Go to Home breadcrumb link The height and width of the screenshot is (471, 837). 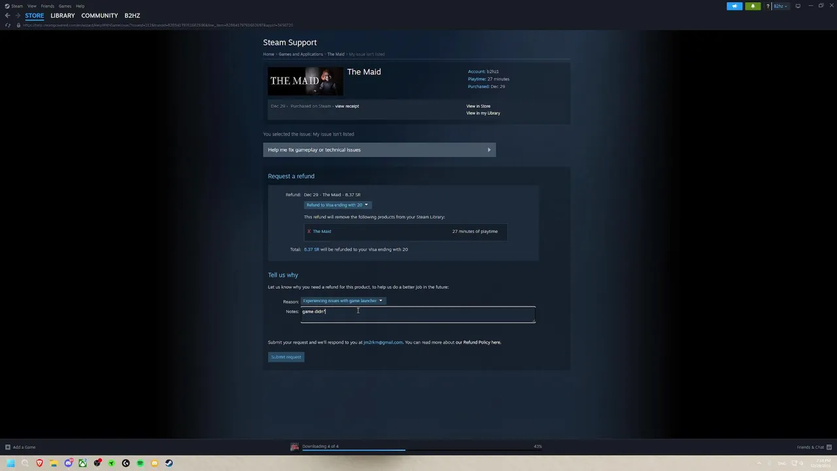[269, 54]
